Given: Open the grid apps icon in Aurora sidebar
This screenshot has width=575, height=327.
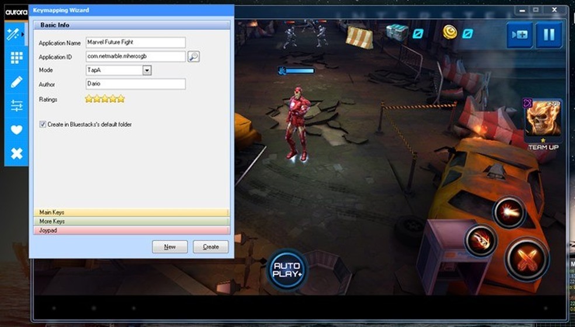Looking at the screenshot, I should click(16, 57).
